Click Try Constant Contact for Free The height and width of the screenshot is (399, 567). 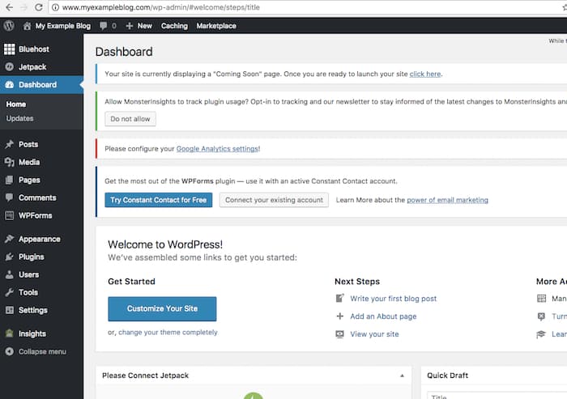159,200
